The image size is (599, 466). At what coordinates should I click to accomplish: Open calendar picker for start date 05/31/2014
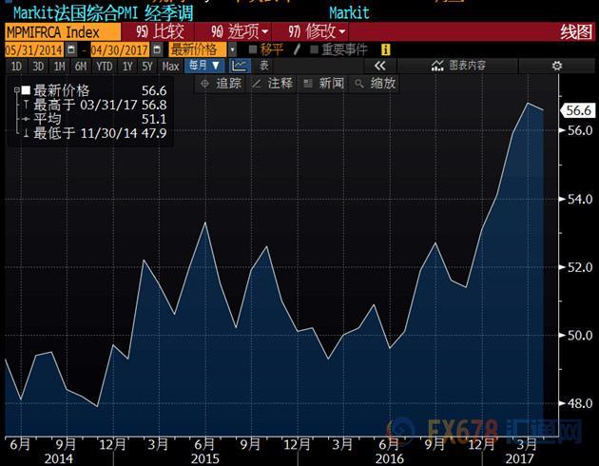click(71, 49)
